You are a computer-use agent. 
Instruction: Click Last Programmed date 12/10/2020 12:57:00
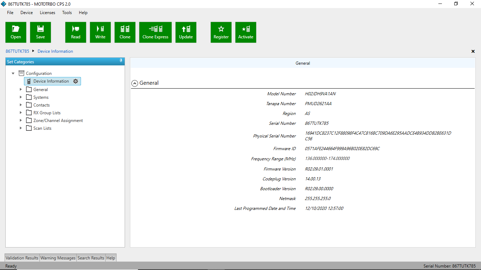click(324, 208)
